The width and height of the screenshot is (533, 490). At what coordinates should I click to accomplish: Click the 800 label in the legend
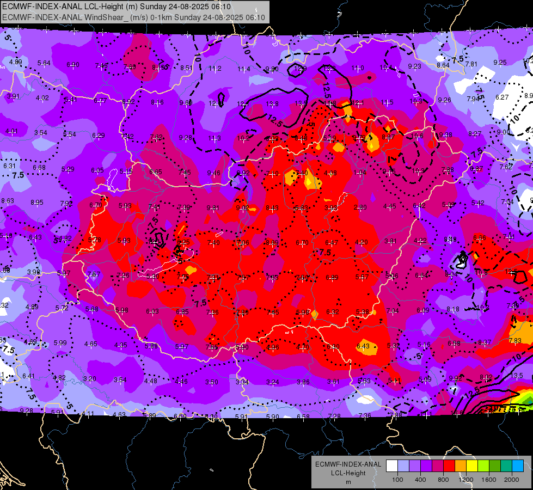coord(443,480)
